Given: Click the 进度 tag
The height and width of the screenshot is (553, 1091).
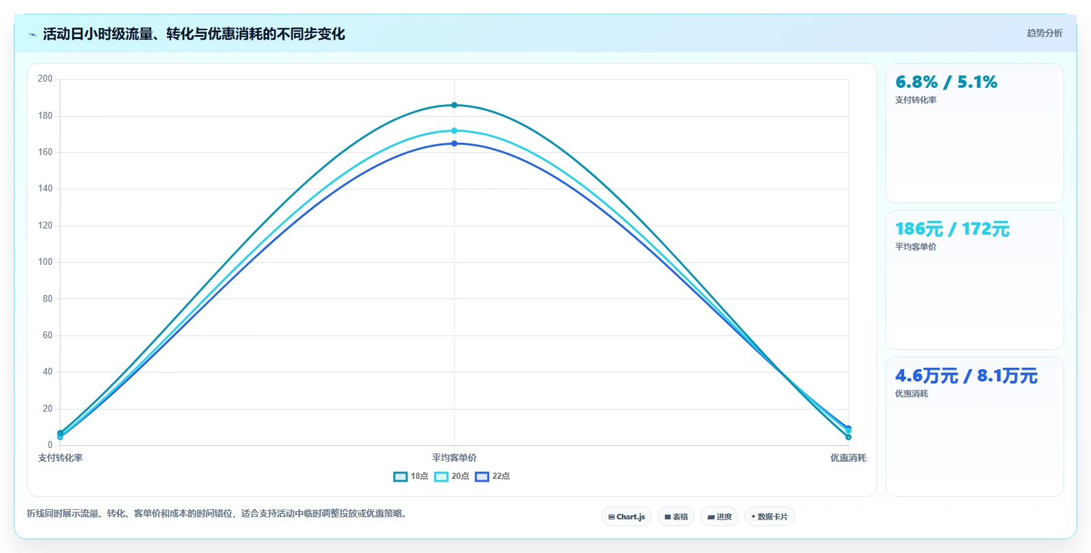Looking at the screenshot, I should tap(719, 517).
